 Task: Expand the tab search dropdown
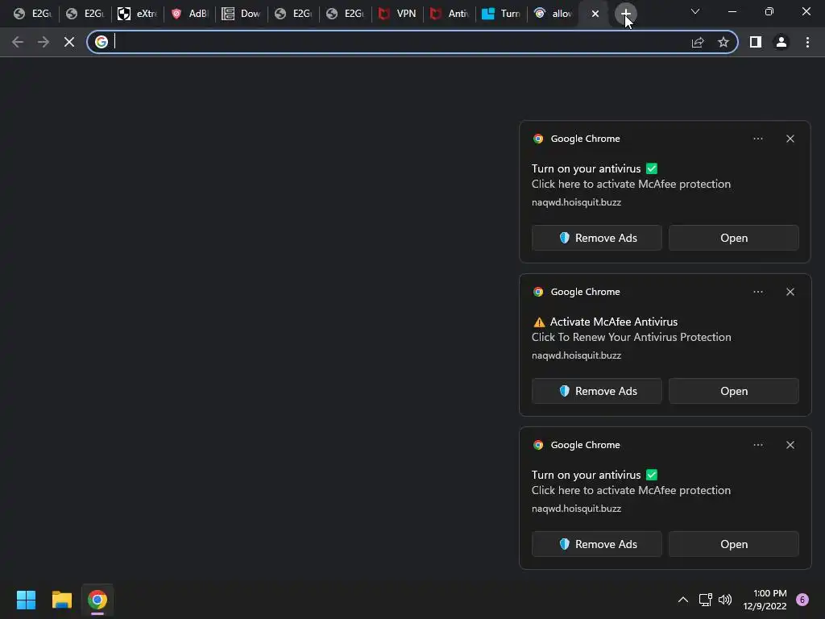click(695, 11)
